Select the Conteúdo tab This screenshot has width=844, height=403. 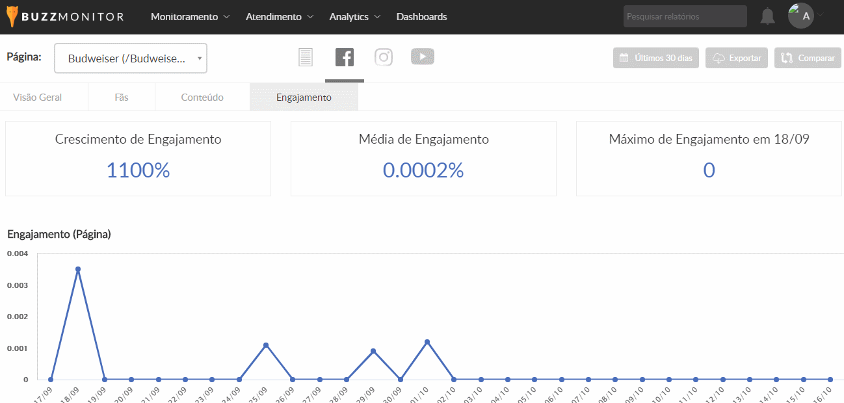pyautogui.click(x=202, y=97)
